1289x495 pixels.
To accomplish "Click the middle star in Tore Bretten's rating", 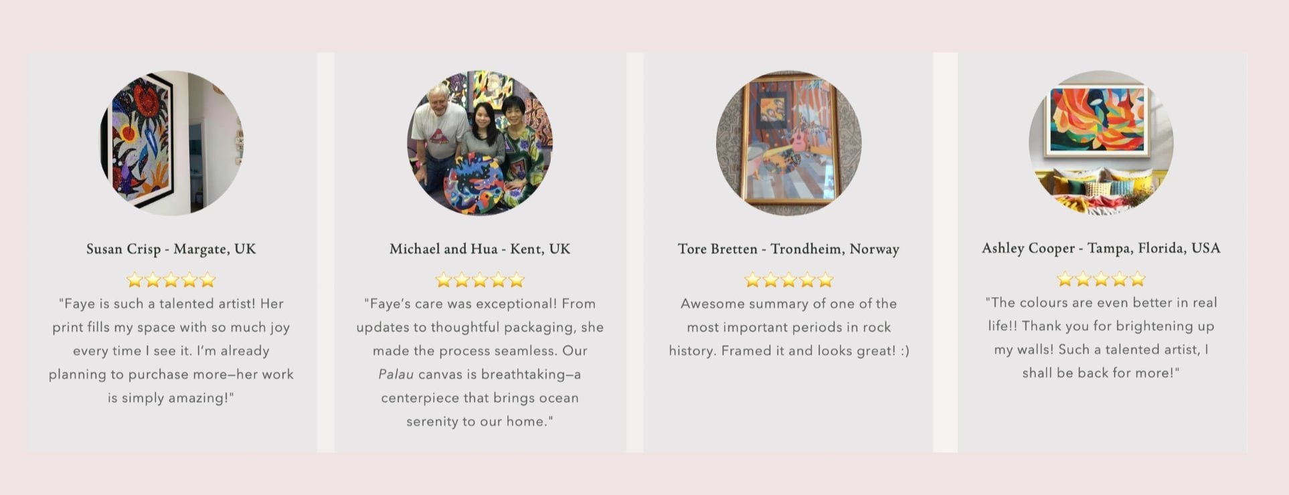I will [789, 280].
